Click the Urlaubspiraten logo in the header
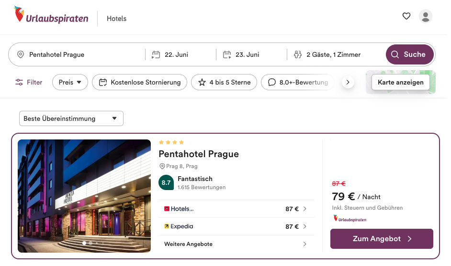The width and height of the screenshot is (451, 266). coord(51,15)
